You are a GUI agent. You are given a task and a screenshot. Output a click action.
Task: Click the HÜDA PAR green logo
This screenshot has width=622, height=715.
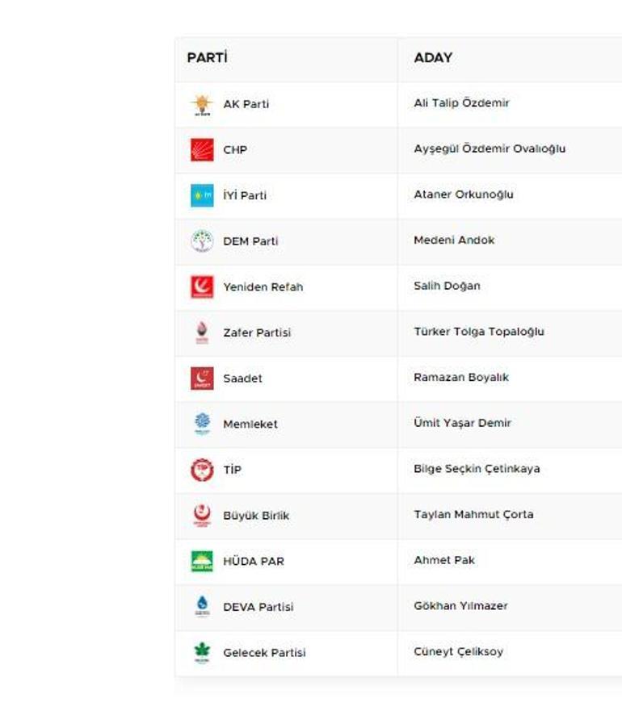[202, 561]
